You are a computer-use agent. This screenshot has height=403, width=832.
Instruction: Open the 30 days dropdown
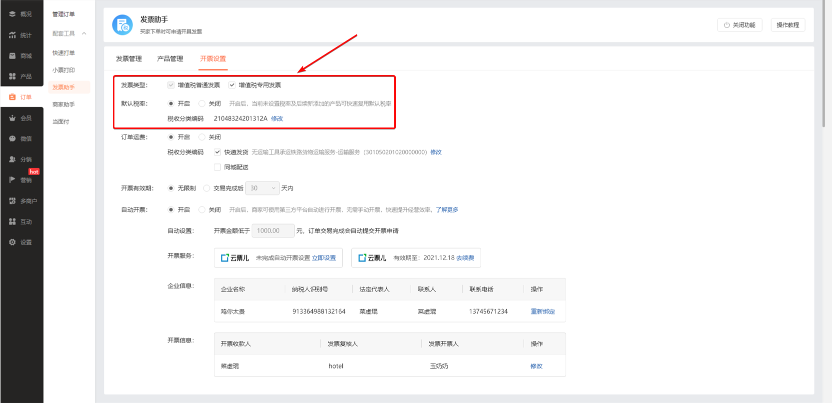pos(262,188)
